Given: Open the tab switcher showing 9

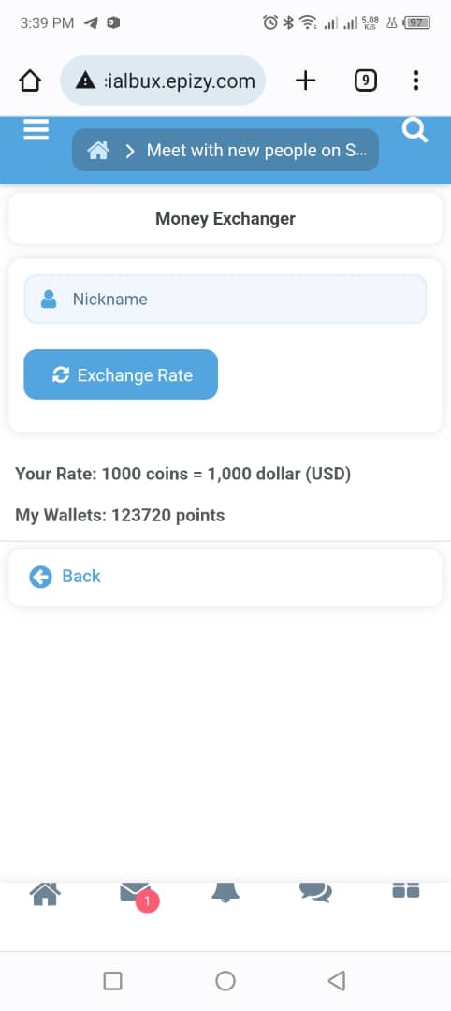Looking at the screenshot, I should click(366, 81).
